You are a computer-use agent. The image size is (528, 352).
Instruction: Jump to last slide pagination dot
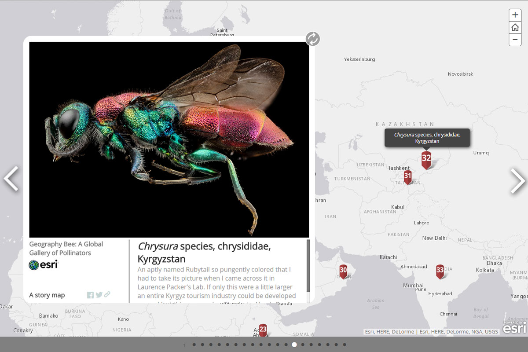(345, 345)
